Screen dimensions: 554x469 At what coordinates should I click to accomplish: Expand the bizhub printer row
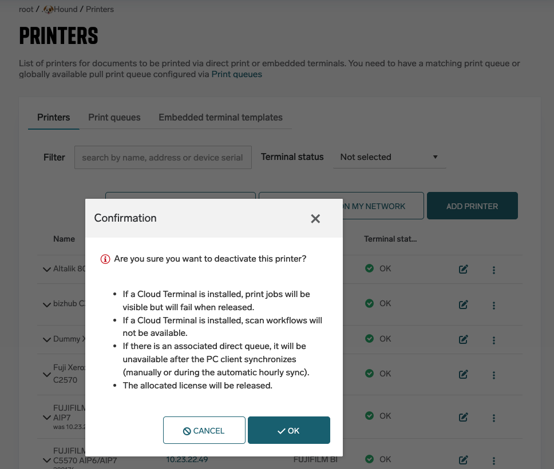pyautogui.click(x=47, y=305)
